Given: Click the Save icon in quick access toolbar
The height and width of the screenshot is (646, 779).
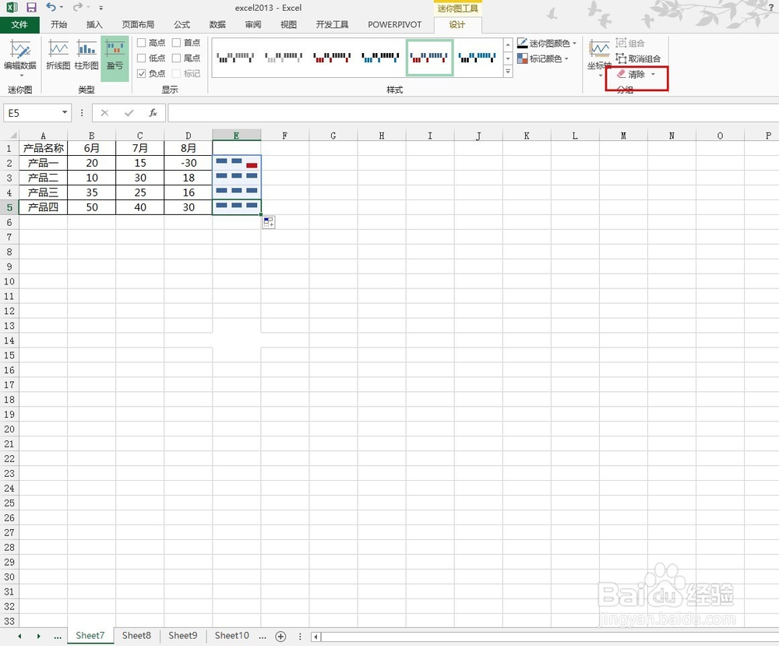Looking at the screenshot, I should tap(31, 8).
